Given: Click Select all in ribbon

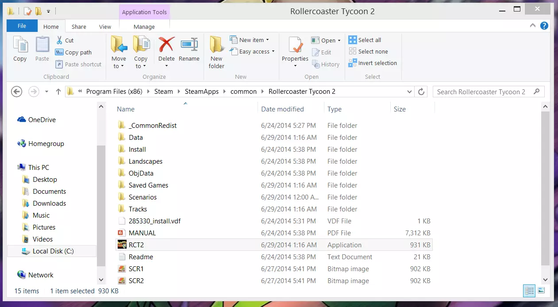Looking at the screenshot, I should [x=365, y=40].
